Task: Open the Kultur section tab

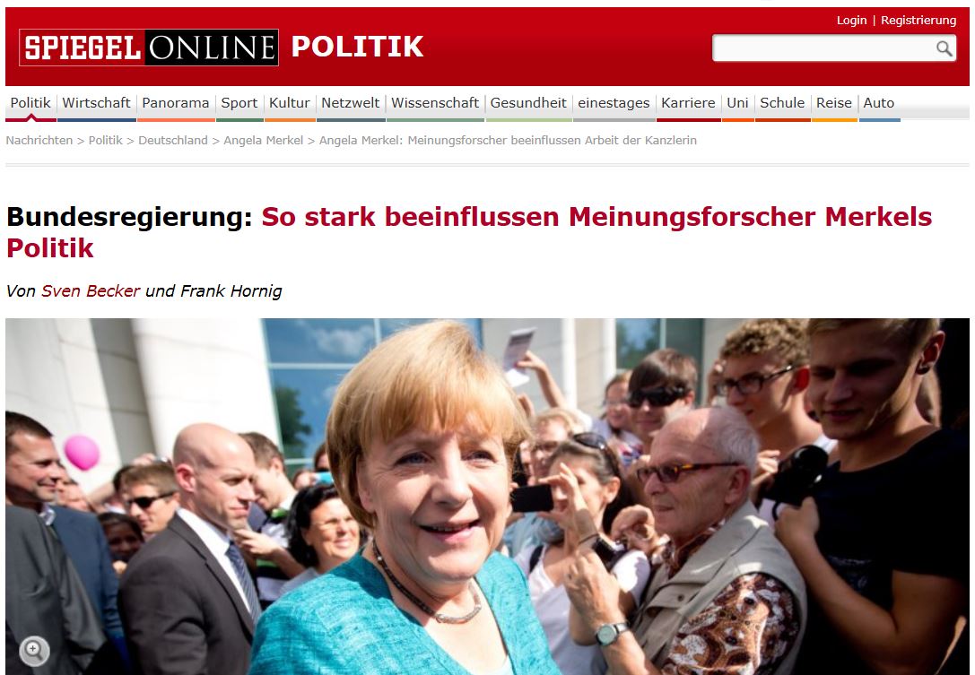Action: [289, 102]
